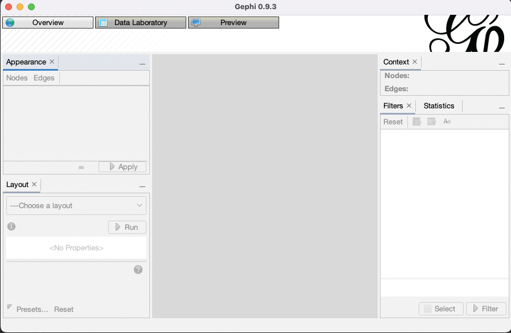Collapse the Filters panel with its minimize icon
This screenshot has height=333, width=511.
[x=502, y=106]
